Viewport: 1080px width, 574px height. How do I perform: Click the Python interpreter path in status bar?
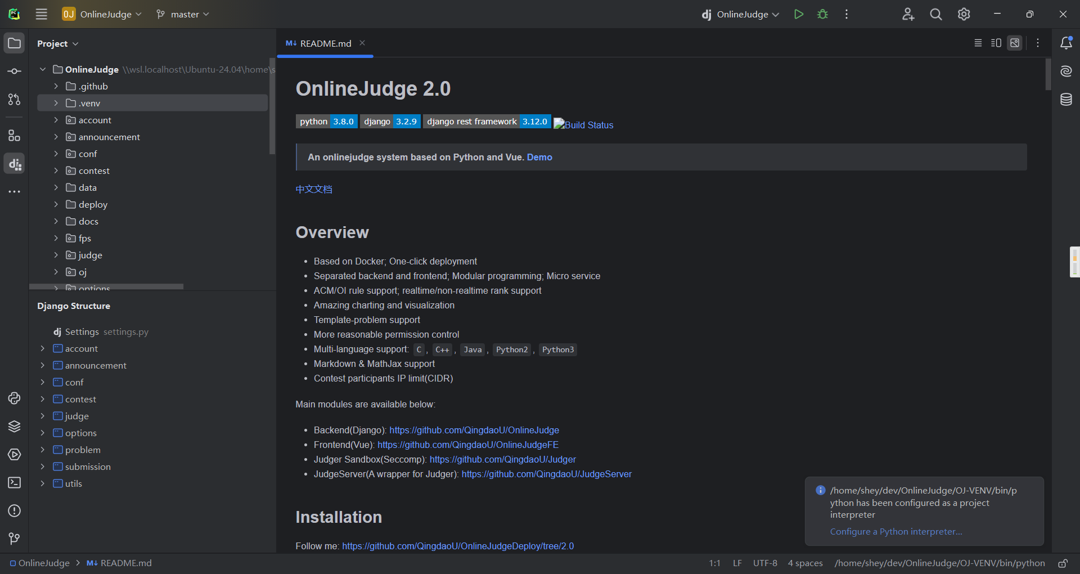point(939,563)
